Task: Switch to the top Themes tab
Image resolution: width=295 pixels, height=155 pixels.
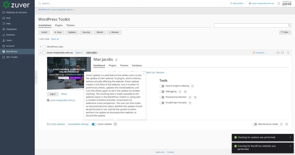Action: click(70, 25)
